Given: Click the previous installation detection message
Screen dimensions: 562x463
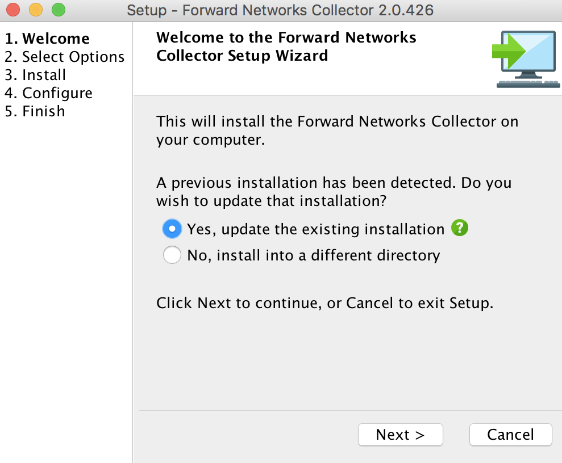Looking at the screenshot, I should pos(334,192).
